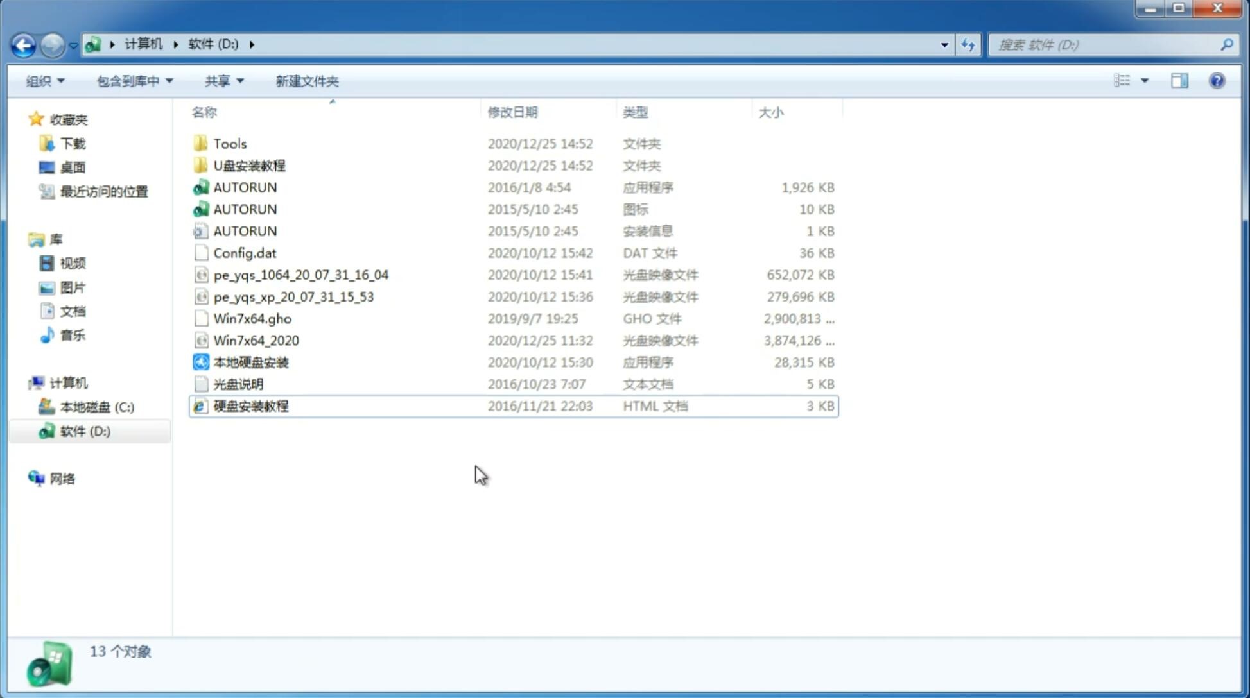Open Win7x64_2020 disc image file

(255, 341)
